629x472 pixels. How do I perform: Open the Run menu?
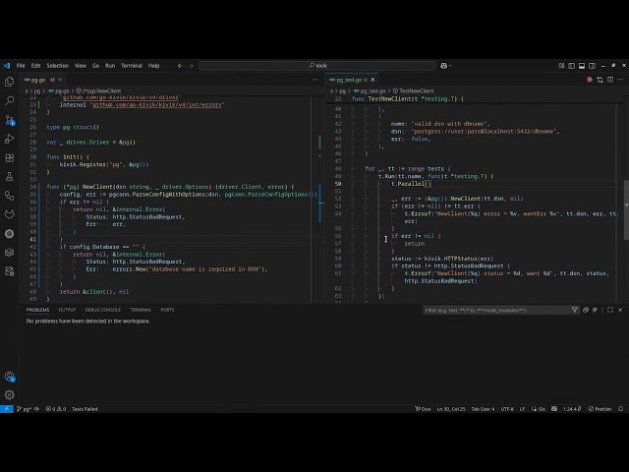pyautogui.click(x=110, y=66)
